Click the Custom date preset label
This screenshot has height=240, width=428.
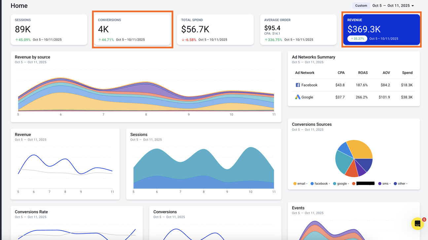click(361, 6)
